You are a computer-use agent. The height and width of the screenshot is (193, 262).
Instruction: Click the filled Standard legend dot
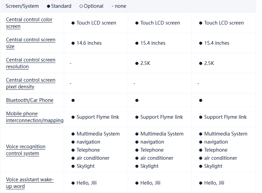click(x=48, y=6)
